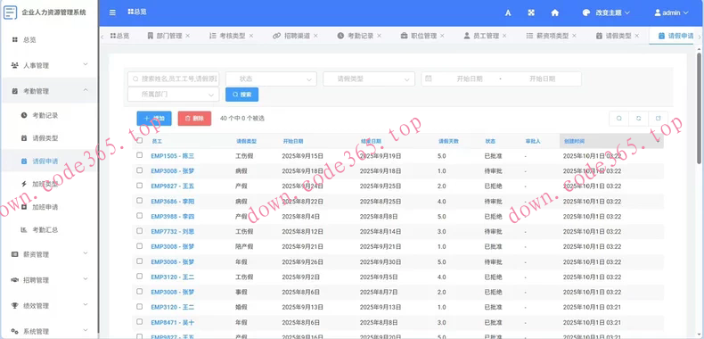The image size is (704, 339).
Task: Close the 考勤记录 tab
Action: 379,36
